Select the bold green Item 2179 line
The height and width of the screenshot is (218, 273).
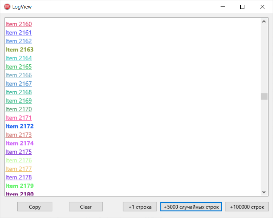point(19,186)
